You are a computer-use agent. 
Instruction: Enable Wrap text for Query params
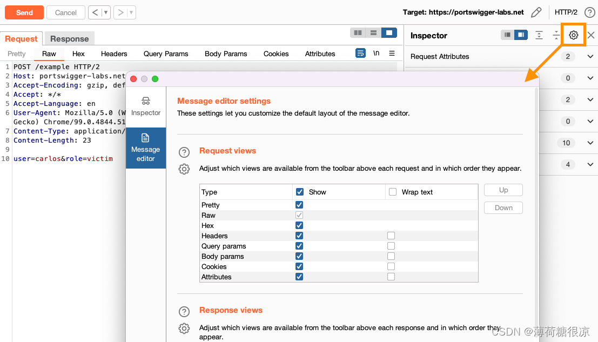click(x=391, y=246)
